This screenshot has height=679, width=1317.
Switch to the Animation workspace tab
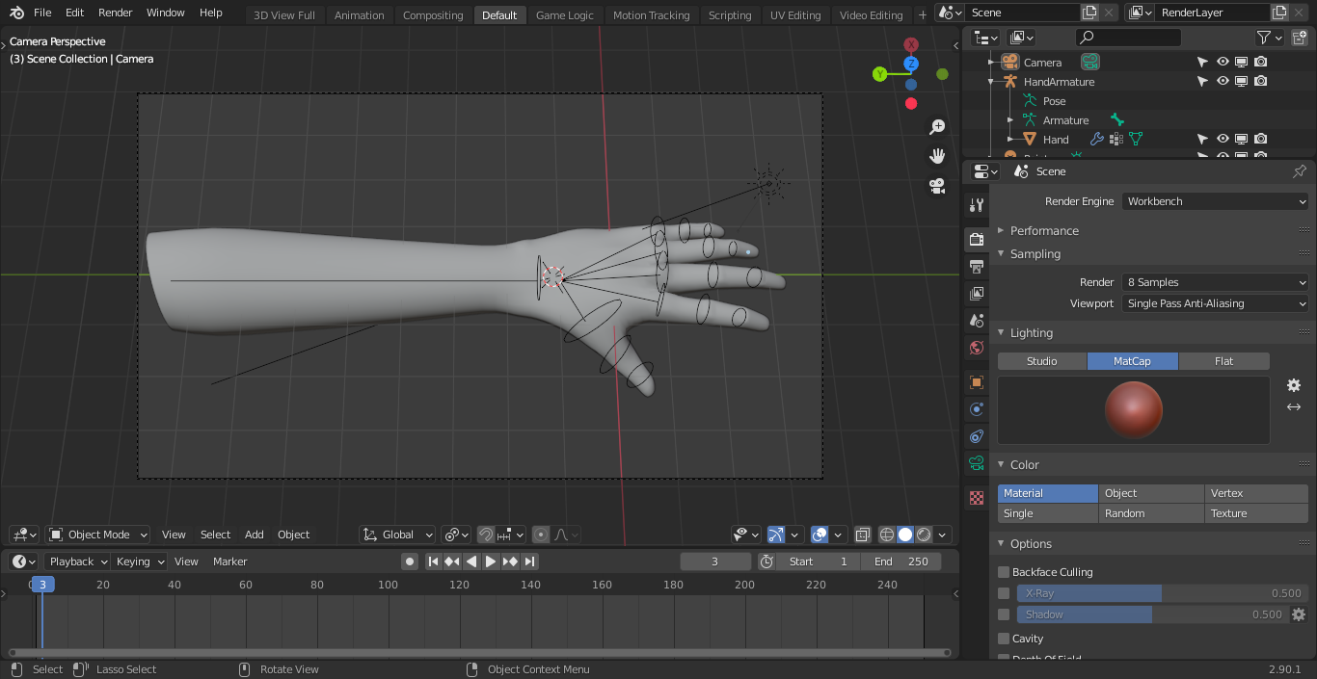(x=359, y=14)
